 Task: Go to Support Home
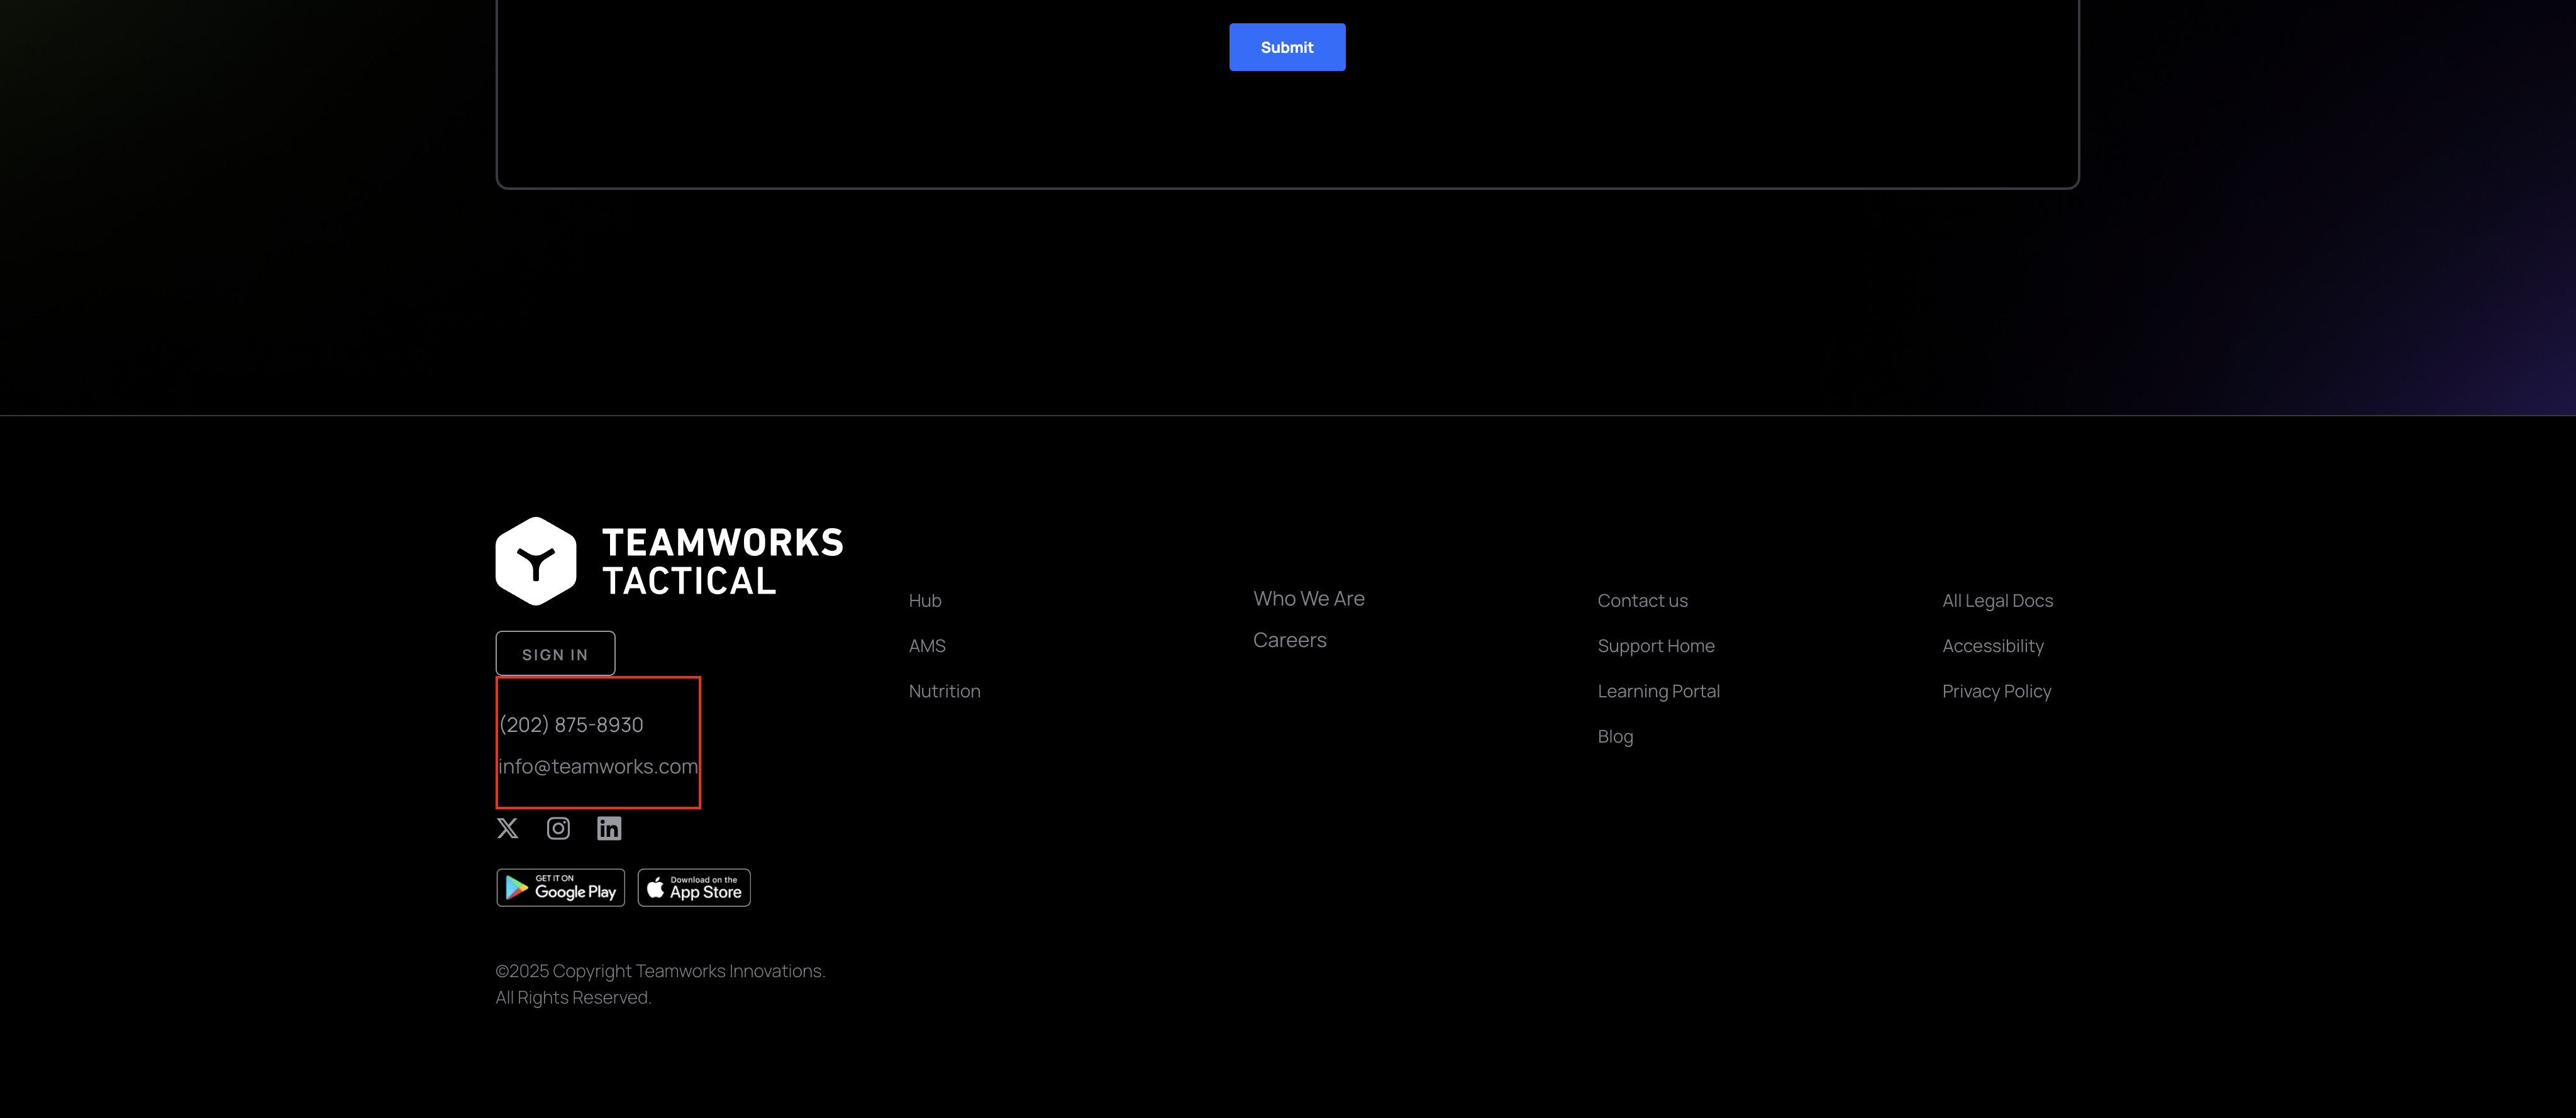1655,646
